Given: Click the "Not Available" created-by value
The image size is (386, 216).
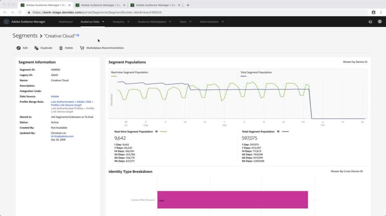Looking at the screenshot, I should [59, 128].
